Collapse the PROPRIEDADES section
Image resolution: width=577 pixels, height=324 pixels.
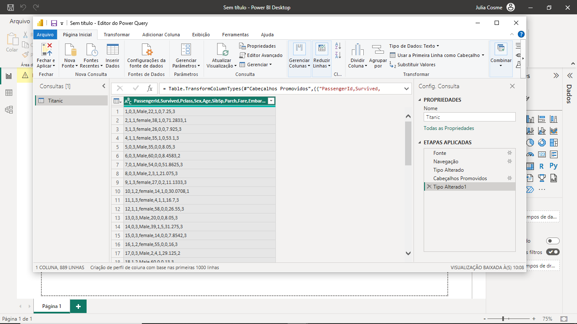[x=420, y=100]
